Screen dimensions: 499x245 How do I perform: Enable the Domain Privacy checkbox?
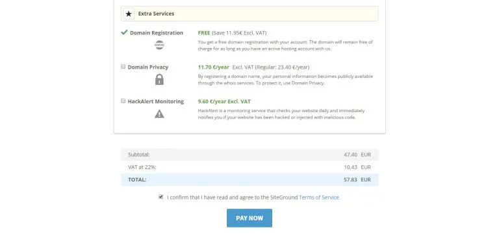pyautogui.click(x=123, y=67)
